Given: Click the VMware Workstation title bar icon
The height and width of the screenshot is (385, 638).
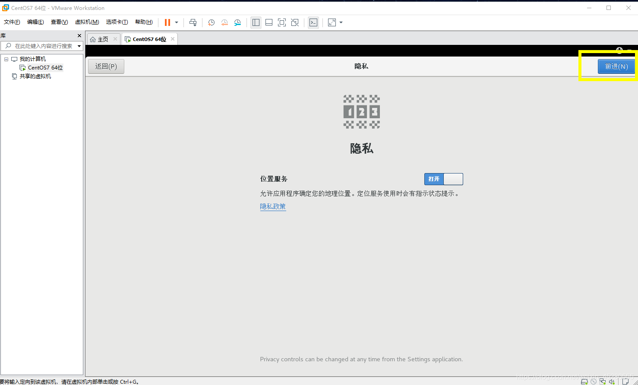Looking at the screenshot, I should pyautogui.click(x=6, y=8).
